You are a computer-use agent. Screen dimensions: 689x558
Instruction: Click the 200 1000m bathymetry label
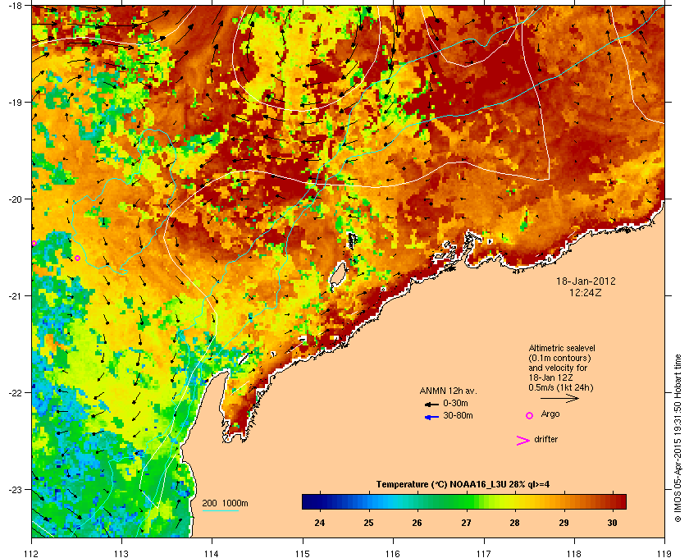coord(225,504)
